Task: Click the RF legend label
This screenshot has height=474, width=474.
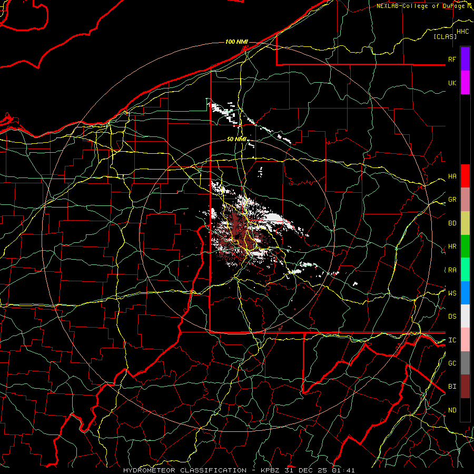Action: point(452,59)
